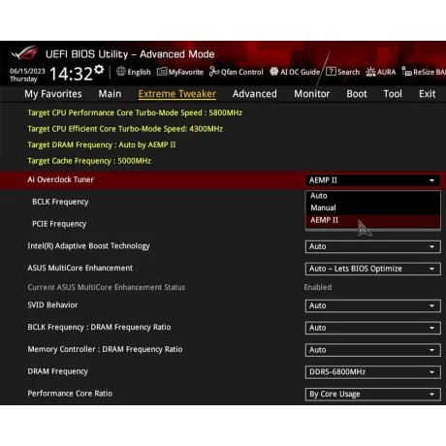Open ASUS MultiCore Enhancement dropdown
The height and width of the screenshot is (446, 446).
click(x=373, y=269)
